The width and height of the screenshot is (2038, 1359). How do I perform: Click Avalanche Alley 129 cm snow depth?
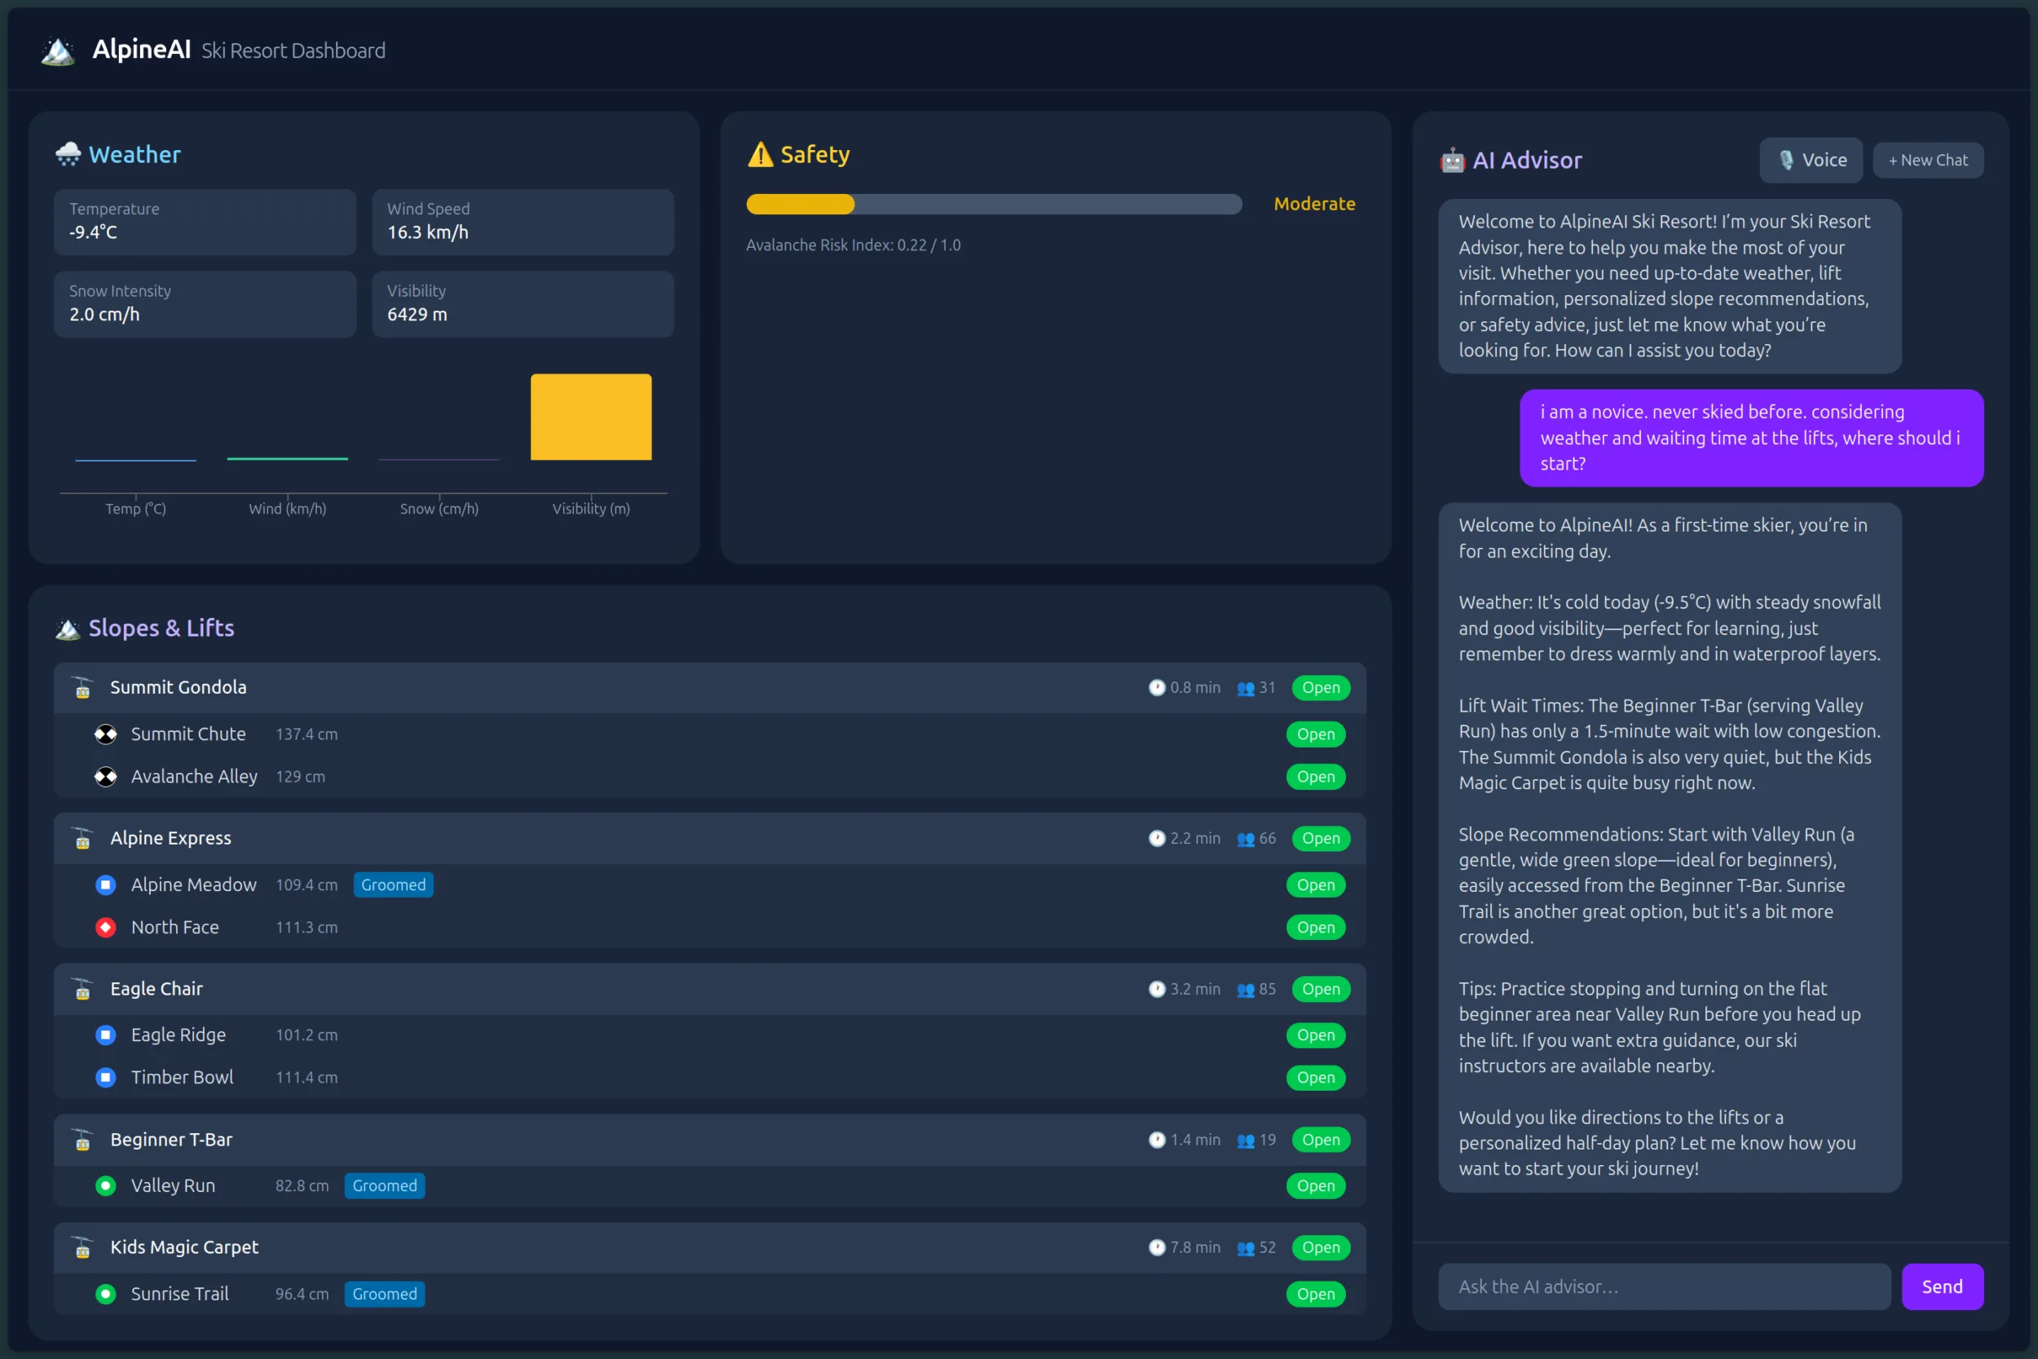pos(301,777)
